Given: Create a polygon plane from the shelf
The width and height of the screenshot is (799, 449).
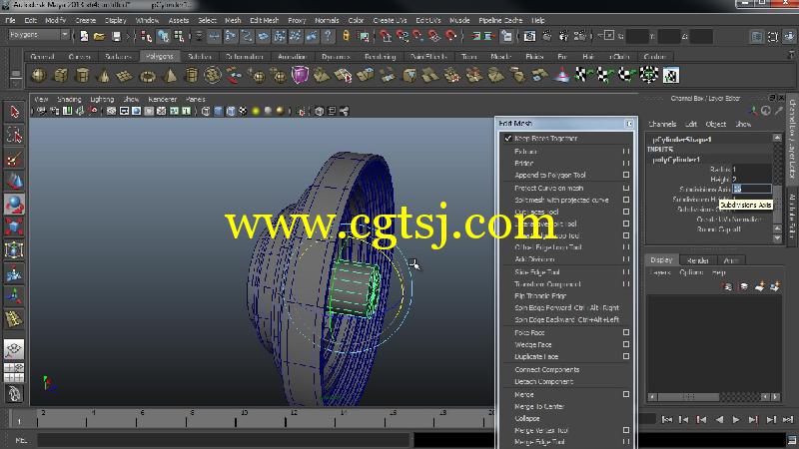Looking at the screenshot, I should 126,76.
